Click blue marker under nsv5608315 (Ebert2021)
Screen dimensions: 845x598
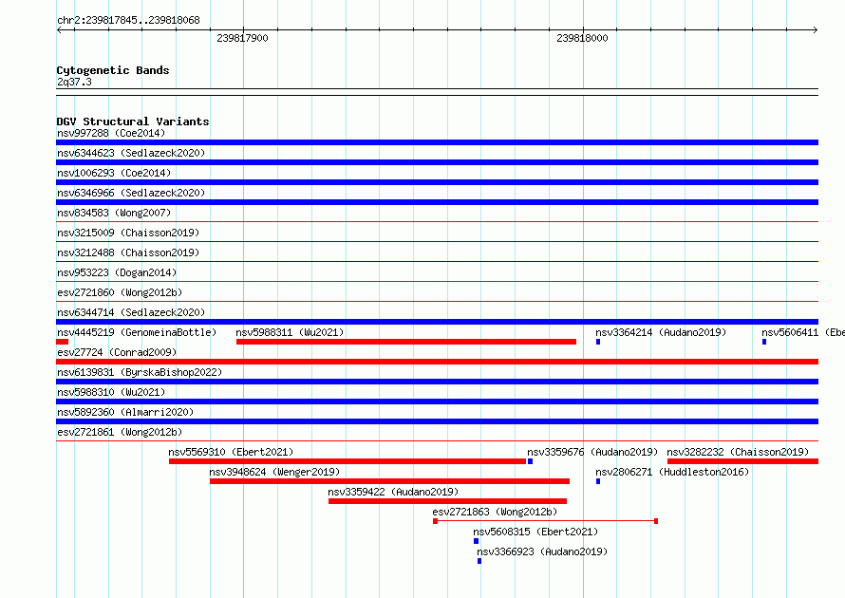(x=476, y=541)
